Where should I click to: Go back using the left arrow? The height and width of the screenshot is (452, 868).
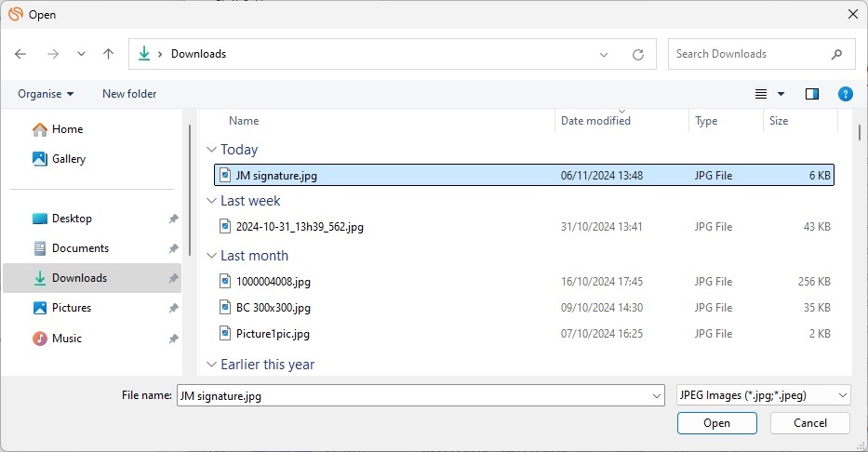(x=20, y=54)
